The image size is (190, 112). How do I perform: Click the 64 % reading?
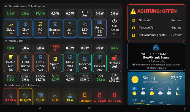click(x=115, y=48)
